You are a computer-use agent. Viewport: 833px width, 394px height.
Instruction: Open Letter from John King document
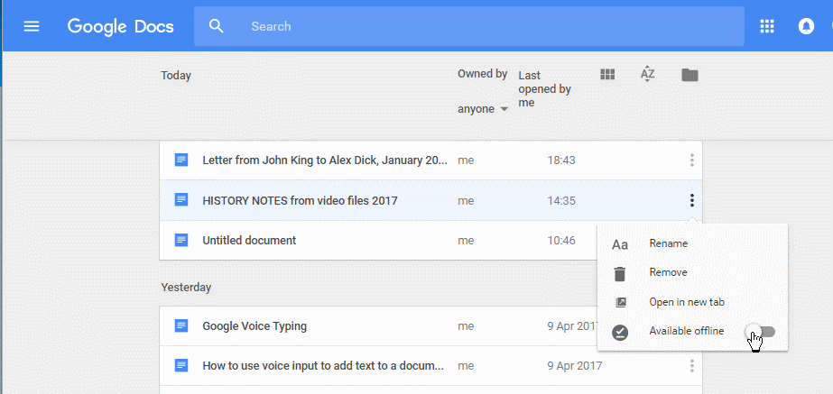pos(325,160)
